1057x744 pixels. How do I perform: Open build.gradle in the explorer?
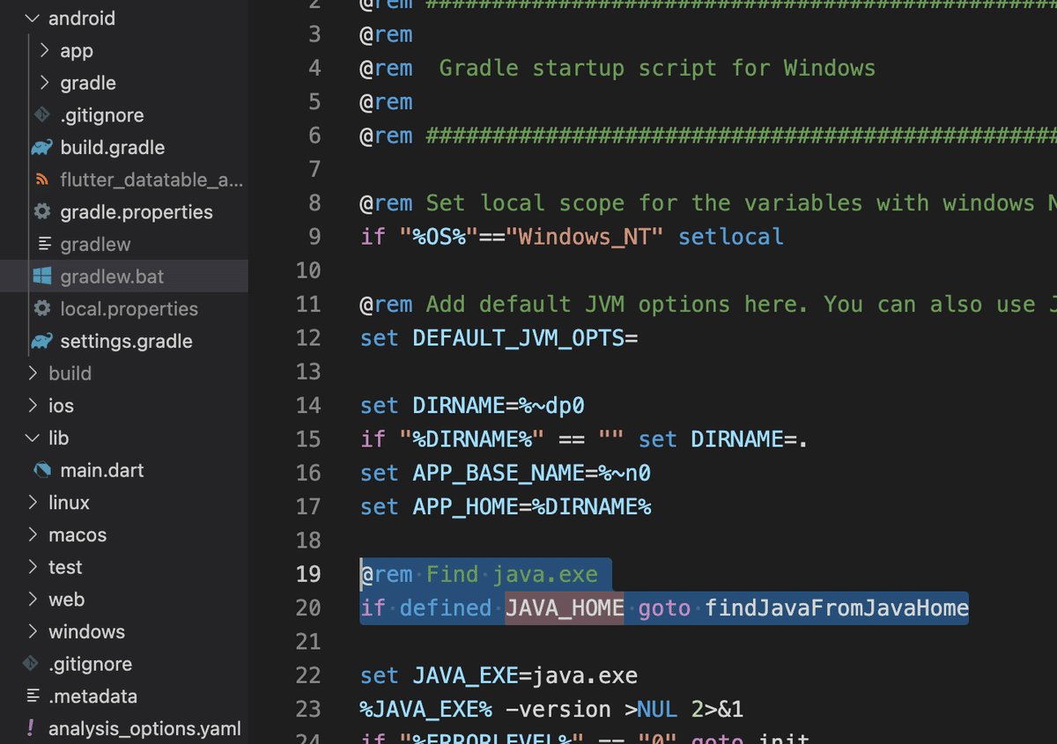(x=113, y=147)
